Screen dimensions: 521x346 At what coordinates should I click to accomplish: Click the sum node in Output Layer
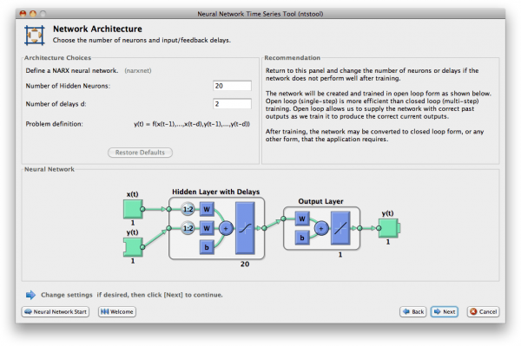(x=321, y=228)
